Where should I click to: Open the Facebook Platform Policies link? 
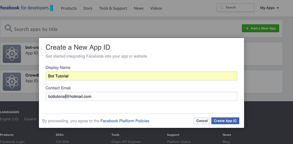[125, 121]
